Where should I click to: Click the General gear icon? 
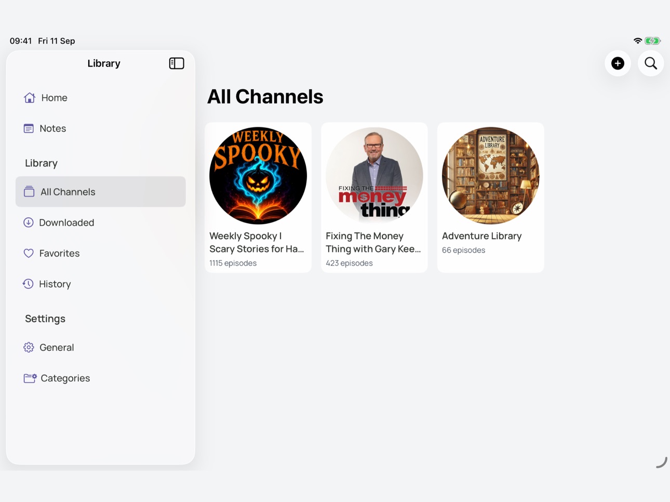click(29, 347)
